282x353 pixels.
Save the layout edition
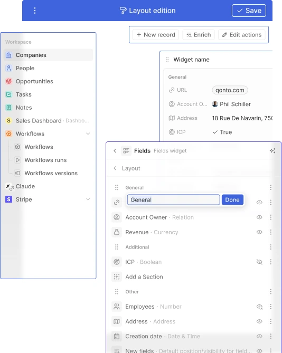coord(249,11)
